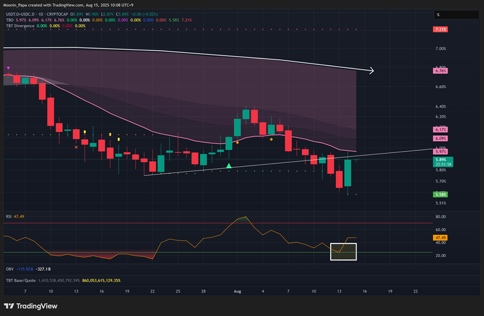This screenshot has width=484, height=316.
Task: Click the pink 6.76% price axis label
Action: click(x=441, y=71)
